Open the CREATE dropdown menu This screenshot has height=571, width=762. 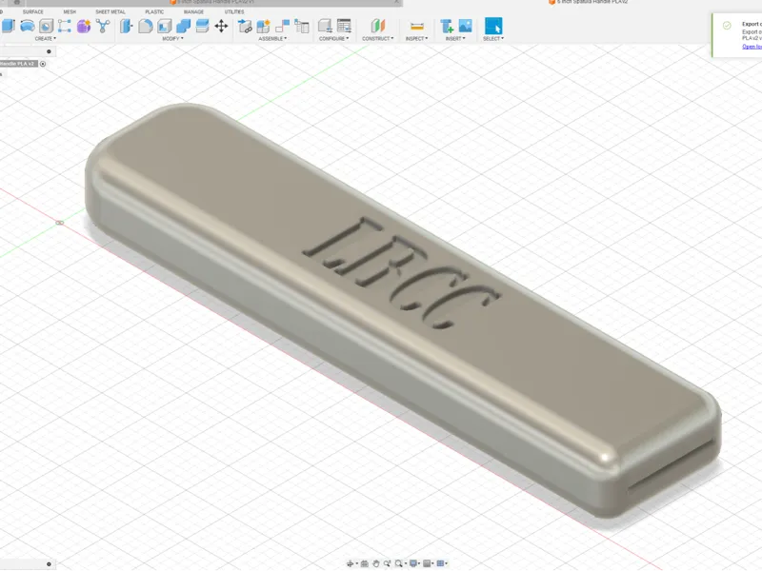tap(45, 38)
